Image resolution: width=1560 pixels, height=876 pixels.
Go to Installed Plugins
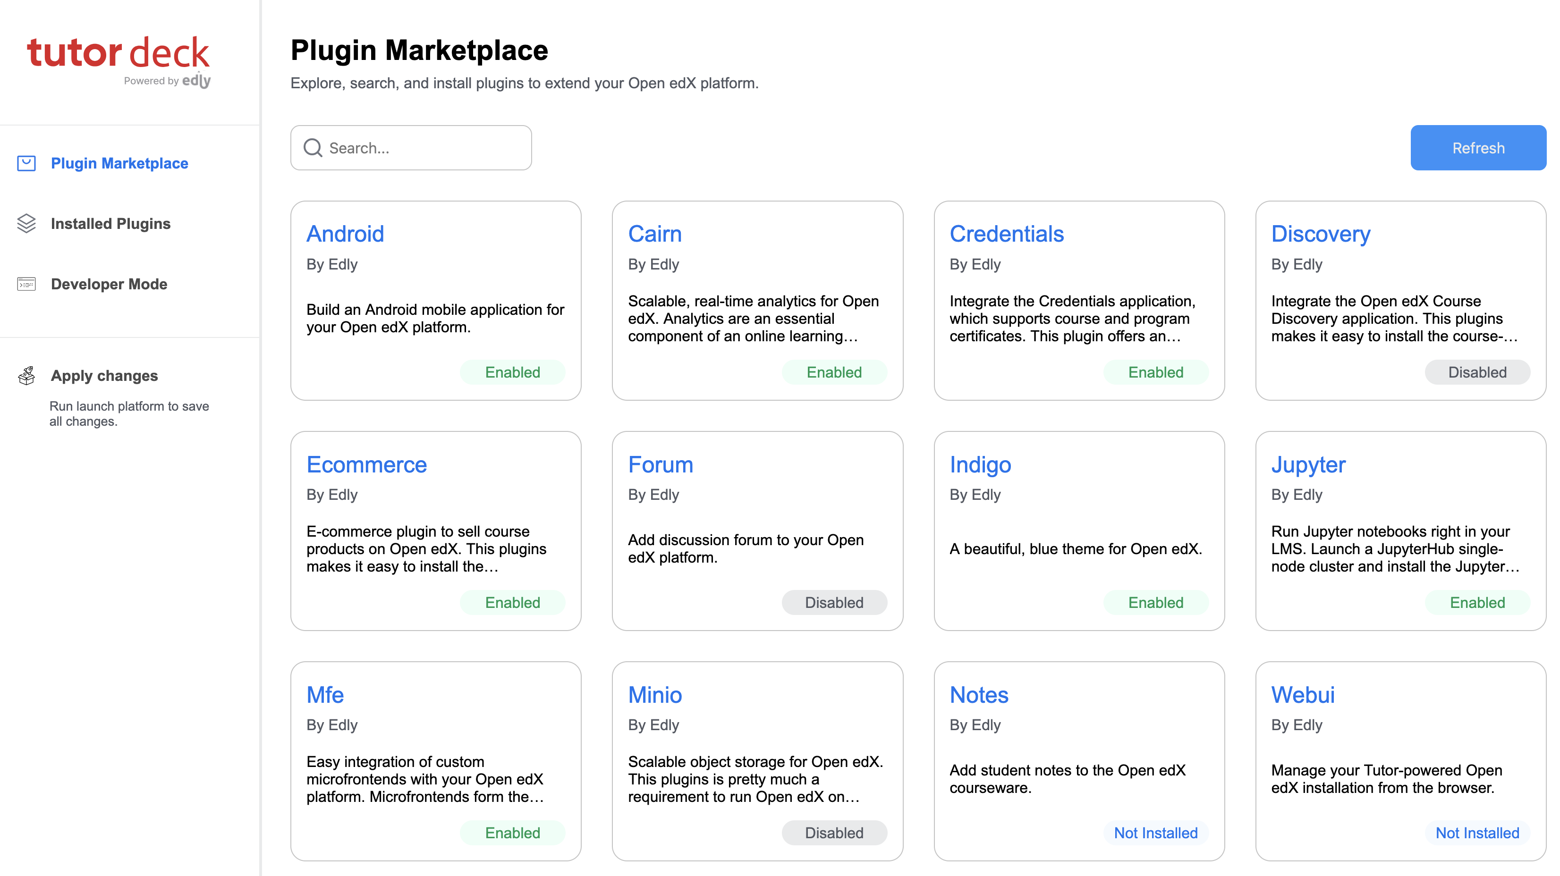tap(111, 223)
